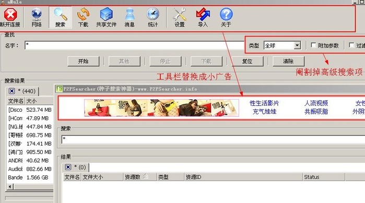Sort by 资源数 column header
This screenshot has height=203, width=365.
140,177
